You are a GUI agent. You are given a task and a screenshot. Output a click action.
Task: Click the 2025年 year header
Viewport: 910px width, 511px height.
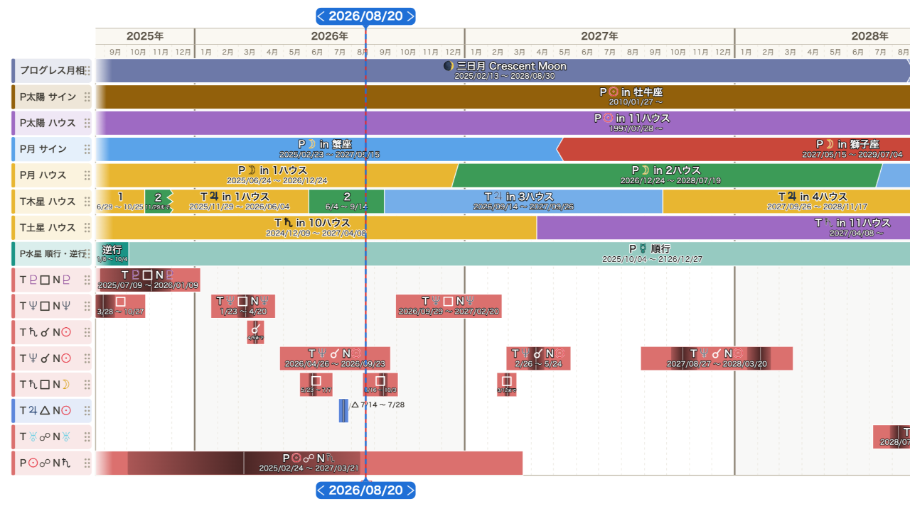coord(145,36)
